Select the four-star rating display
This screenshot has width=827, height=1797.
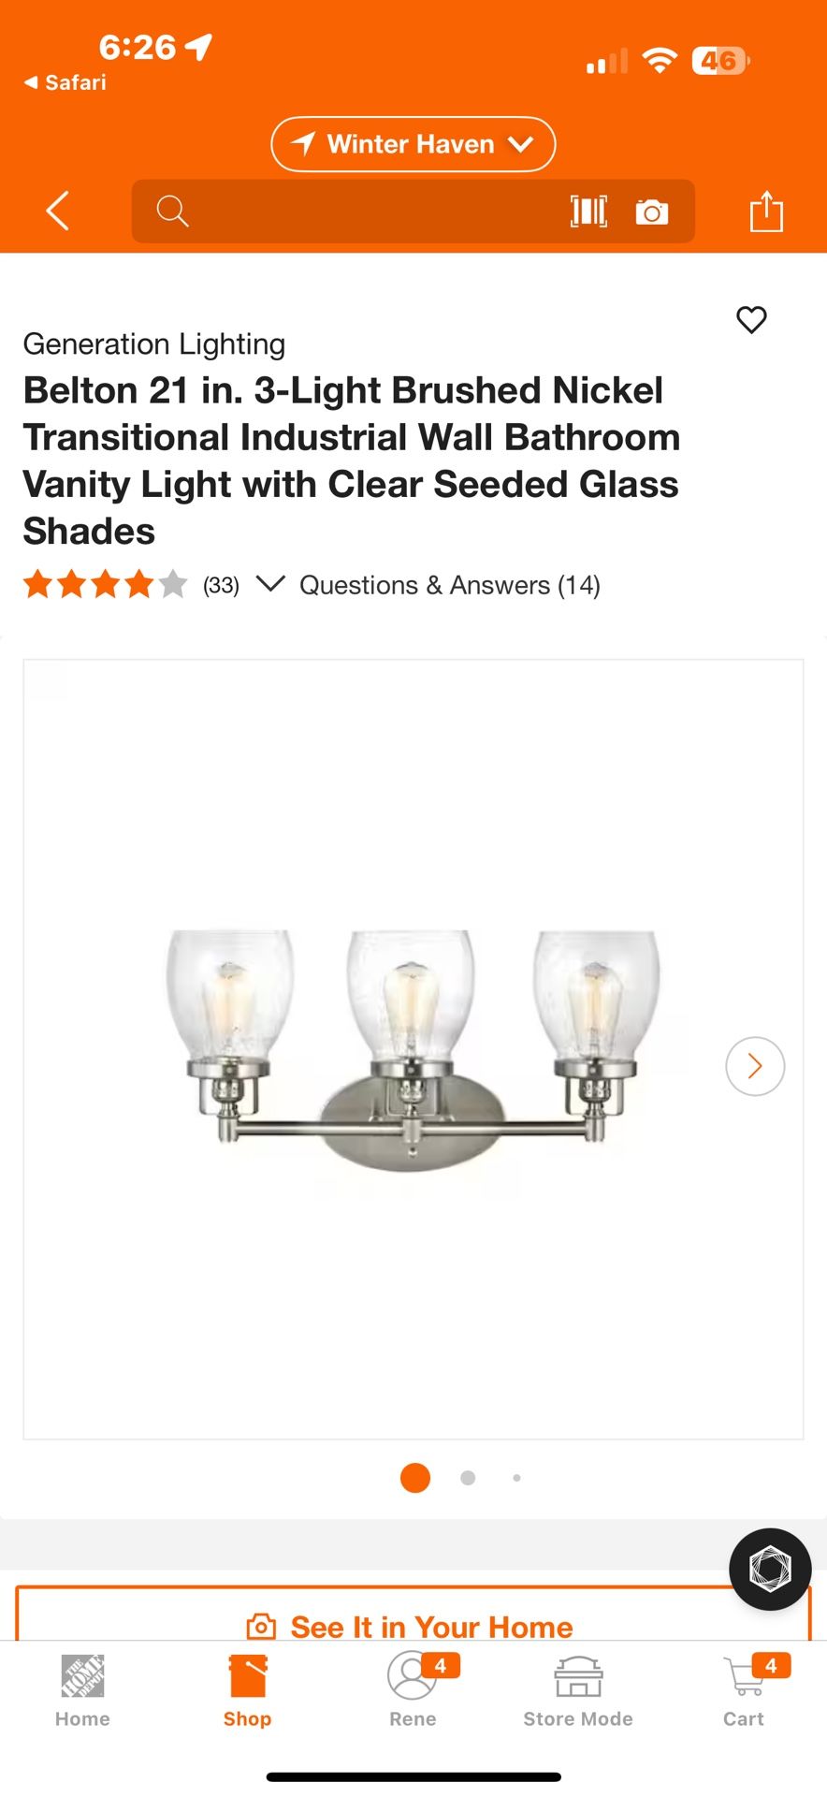click(x=105, y=583)
